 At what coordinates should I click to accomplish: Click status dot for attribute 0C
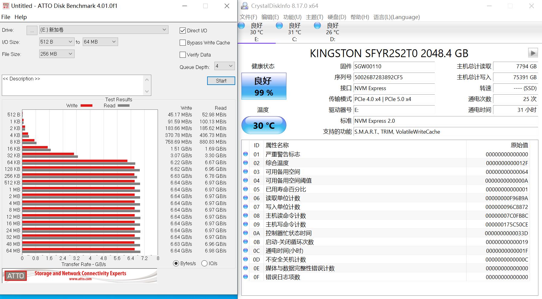pos(245,251)
